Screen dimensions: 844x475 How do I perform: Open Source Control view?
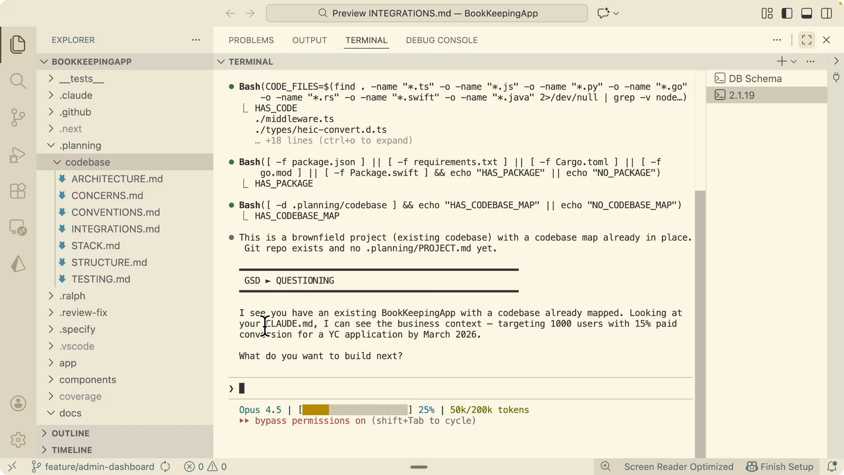[x=18, y=117]
